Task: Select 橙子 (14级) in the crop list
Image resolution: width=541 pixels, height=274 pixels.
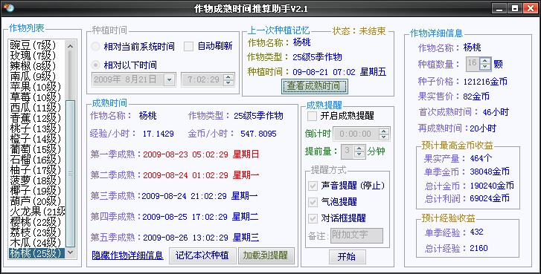Action: click(36, 138)
